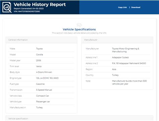Select the Trim level value Verso

tap(39, 67)
